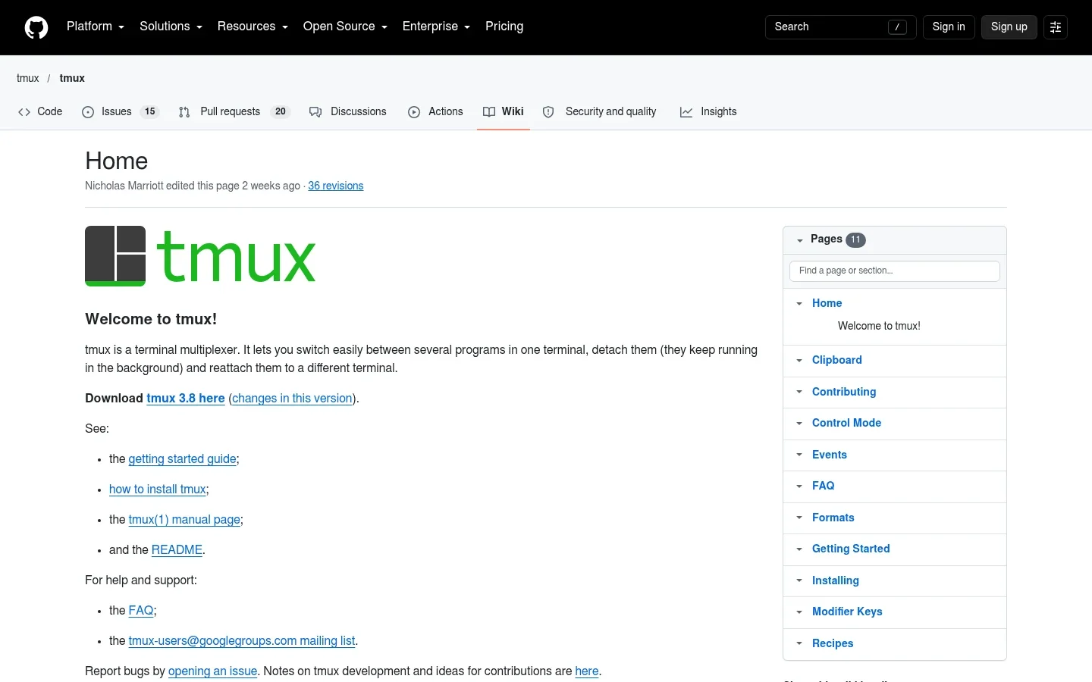The image size is (1092, 682).
Task: Collapse the Home page sections arrow
Action: [799, 303]
